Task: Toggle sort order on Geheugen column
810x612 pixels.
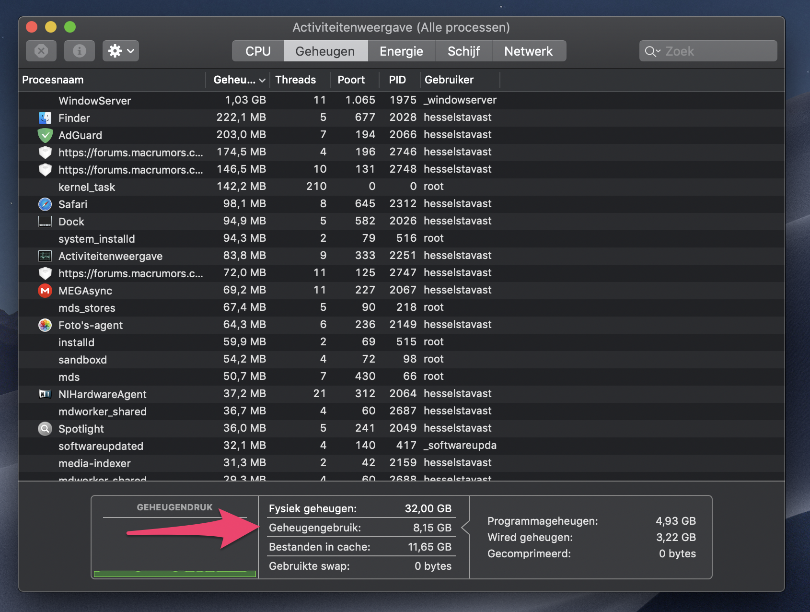Action: [x=238, y=80]
